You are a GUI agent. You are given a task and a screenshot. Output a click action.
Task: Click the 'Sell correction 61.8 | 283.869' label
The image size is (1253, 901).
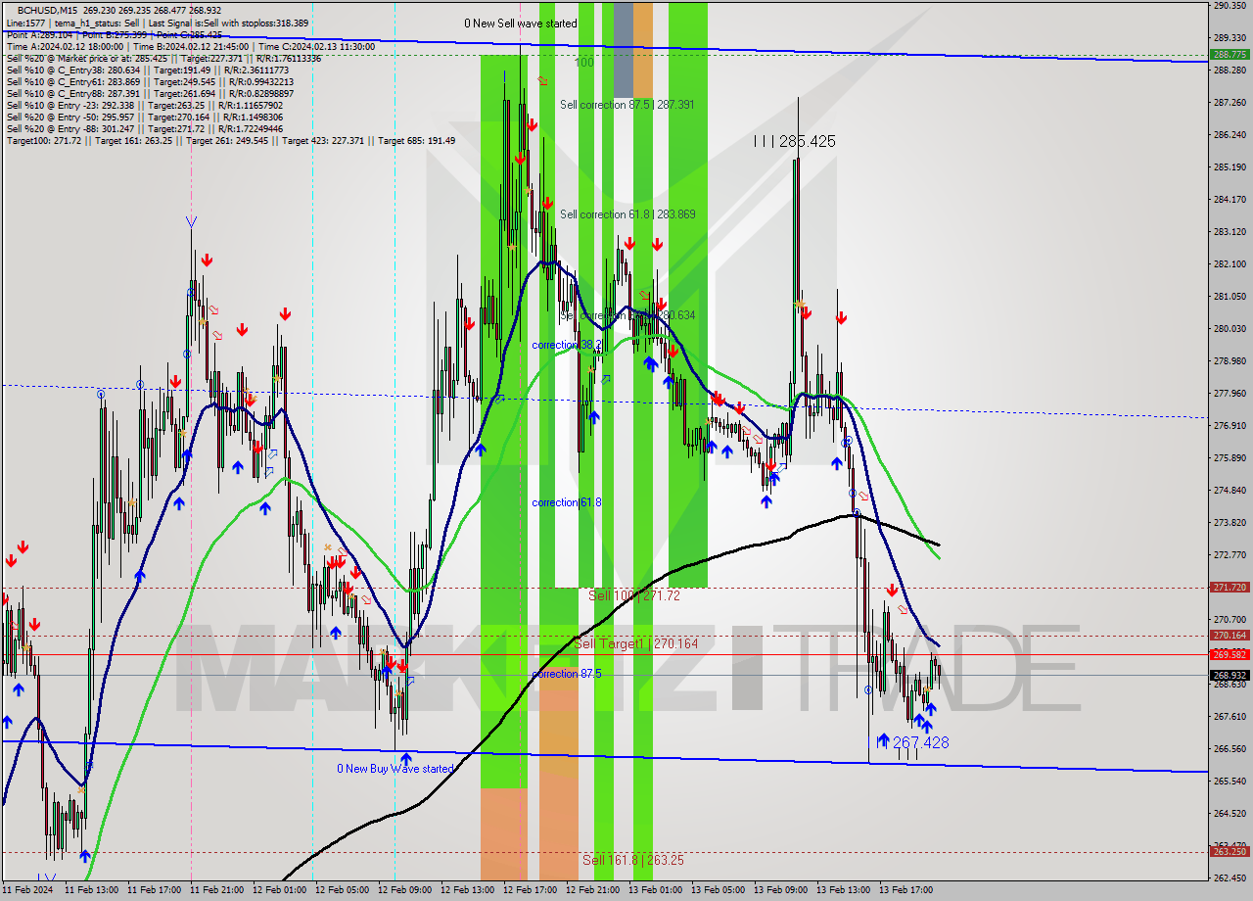[x=627, y=213]
